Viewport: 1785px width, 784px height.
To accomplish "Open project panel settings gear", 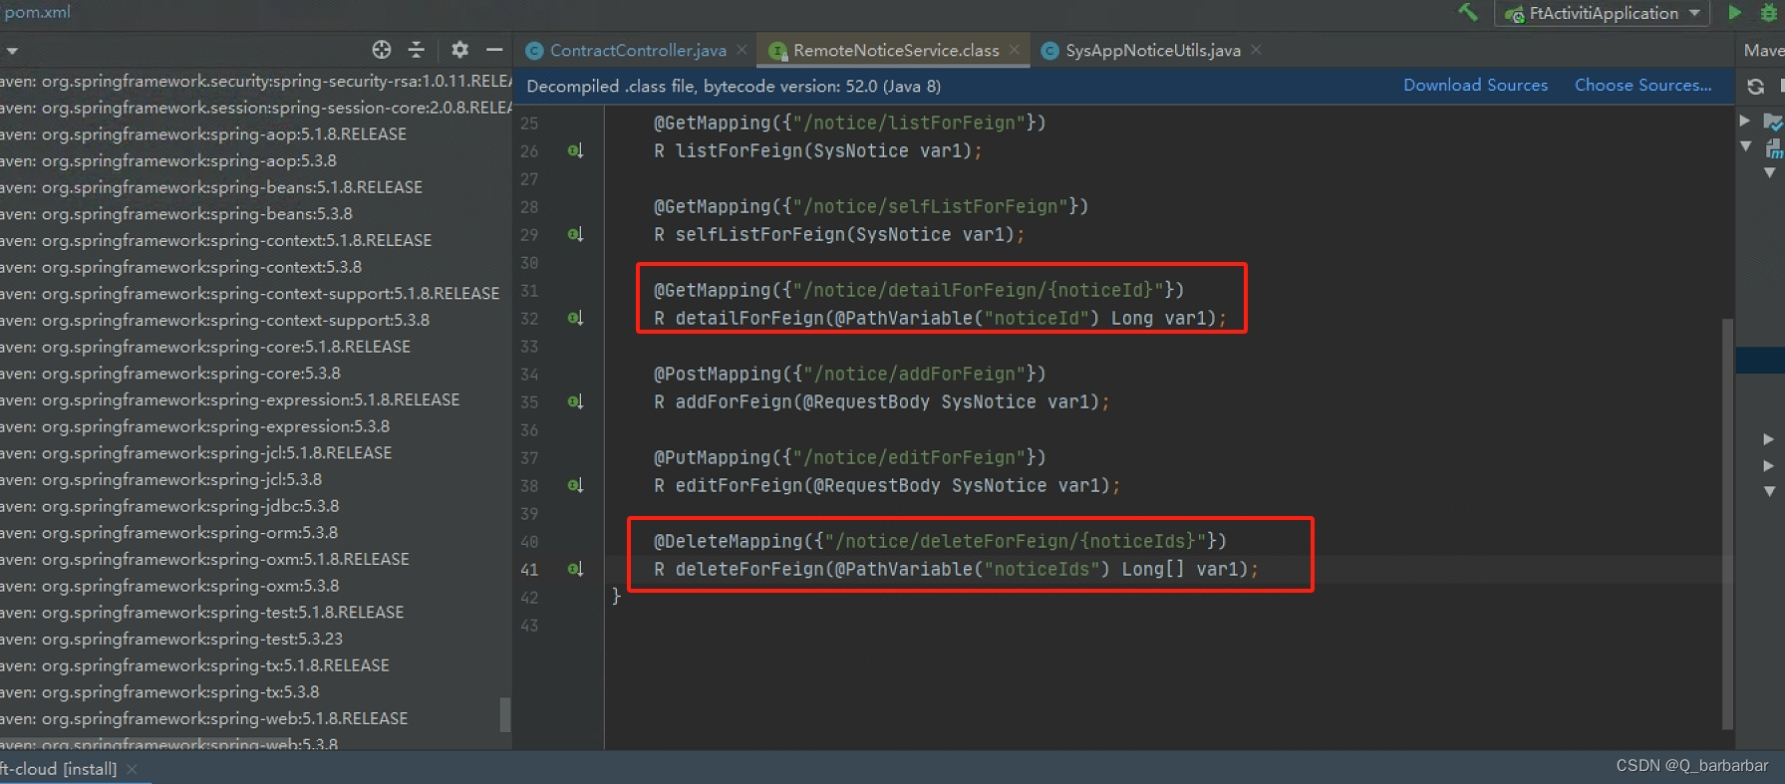I will coord(459,50).
